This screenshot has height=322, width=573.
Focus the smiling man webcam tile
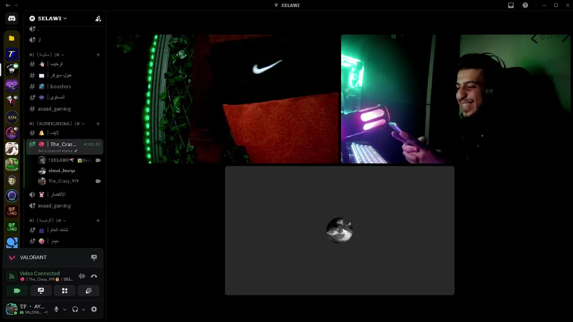click(x=456, y=99)
